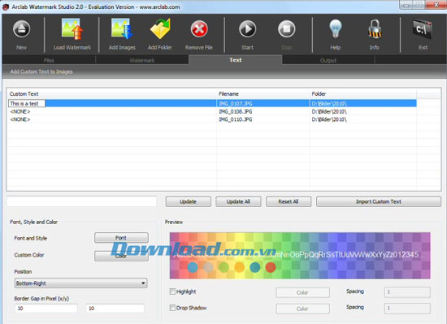Viewport: 447px width, 324px height.
Task: Open Info via the padlock icon
Action: pyautogui.click(x=375, y=29)
